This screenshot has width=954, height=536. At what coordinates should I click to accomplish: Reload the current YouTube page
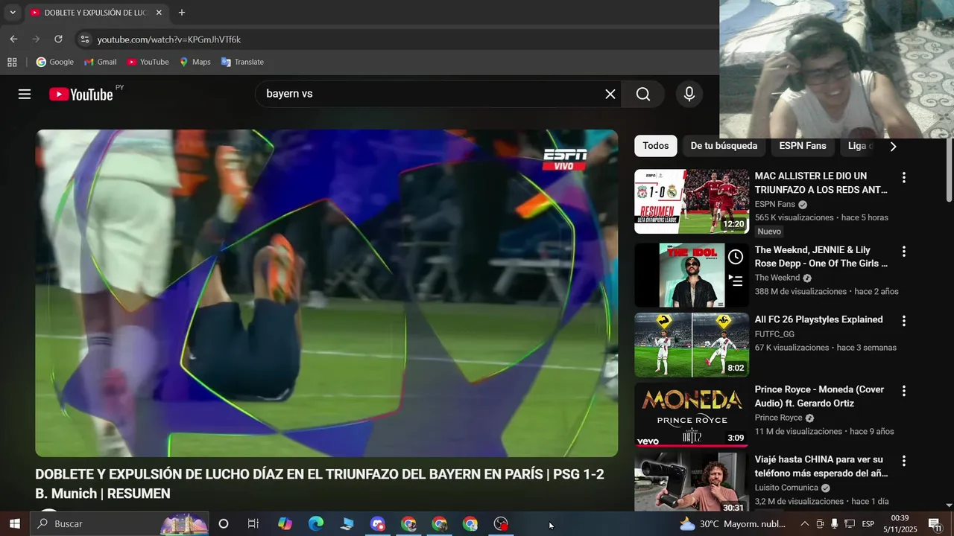coord(58,39)
